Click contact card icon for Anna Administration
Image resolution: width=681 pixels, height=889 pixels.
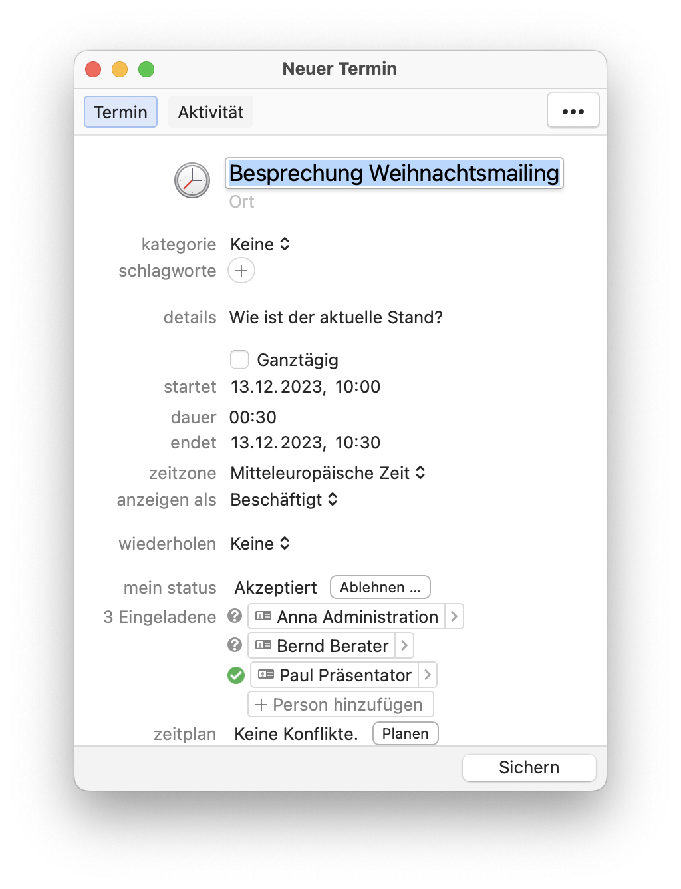263,616
